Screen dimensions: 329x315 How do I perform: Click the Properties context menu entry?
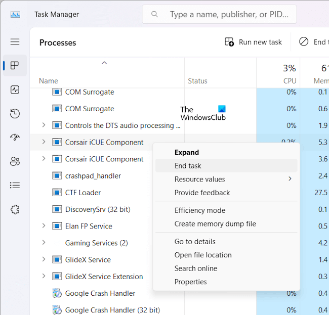point(190,282)
